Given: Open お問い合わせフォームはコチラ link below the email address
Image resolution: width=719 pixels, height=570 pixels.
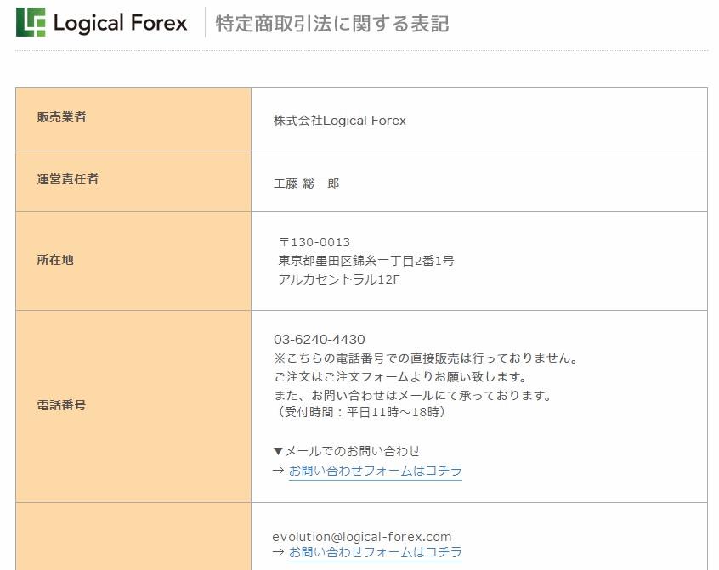Looking at the screenshot, I should point(375,552).
